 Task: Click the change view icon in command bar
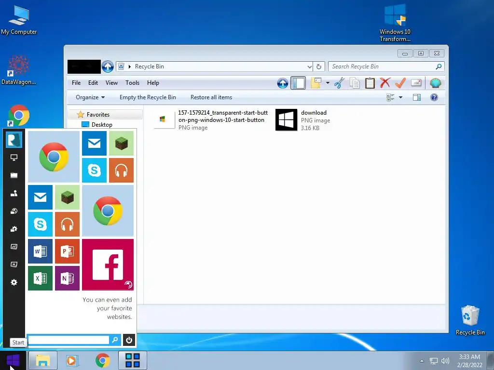[391, 97]
